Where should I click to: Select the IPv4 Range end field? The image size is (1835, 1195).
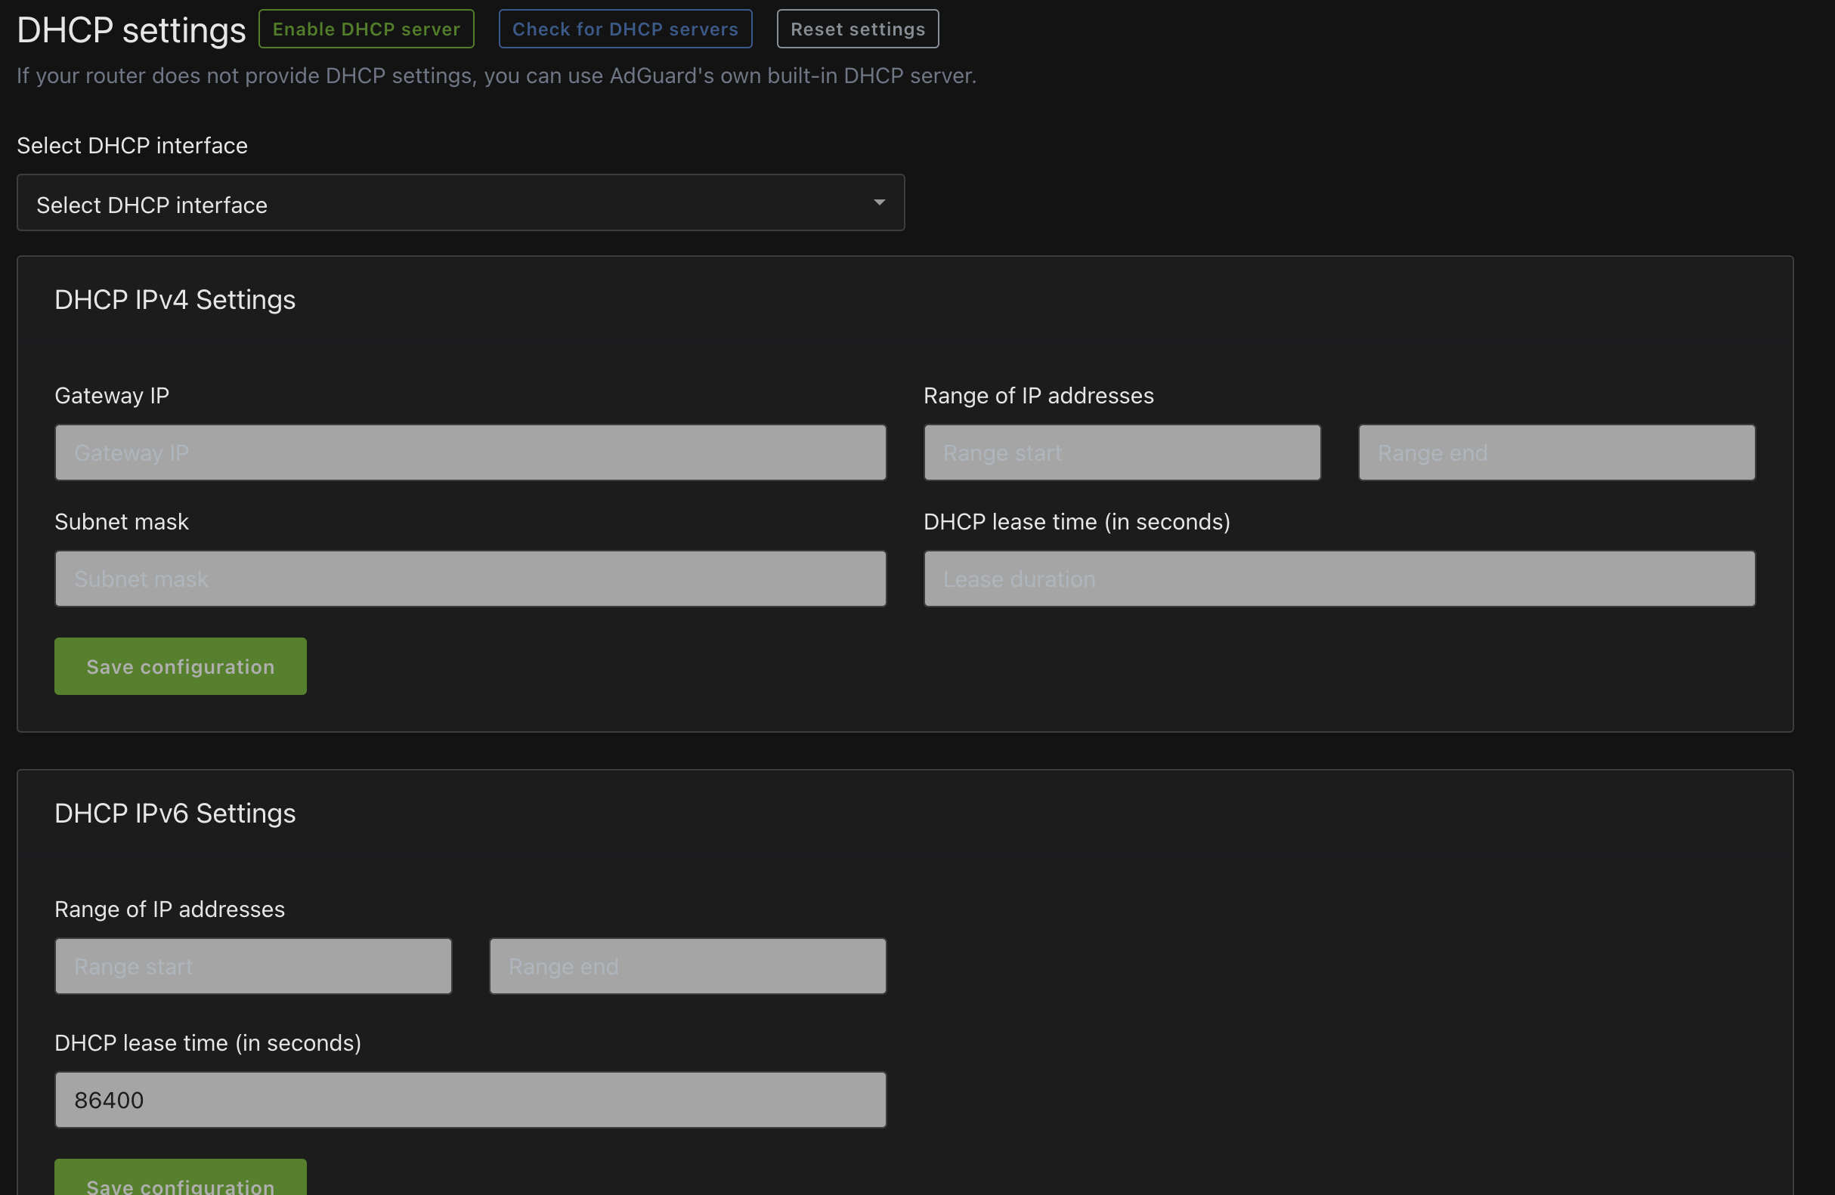[x=1556, y=452]
